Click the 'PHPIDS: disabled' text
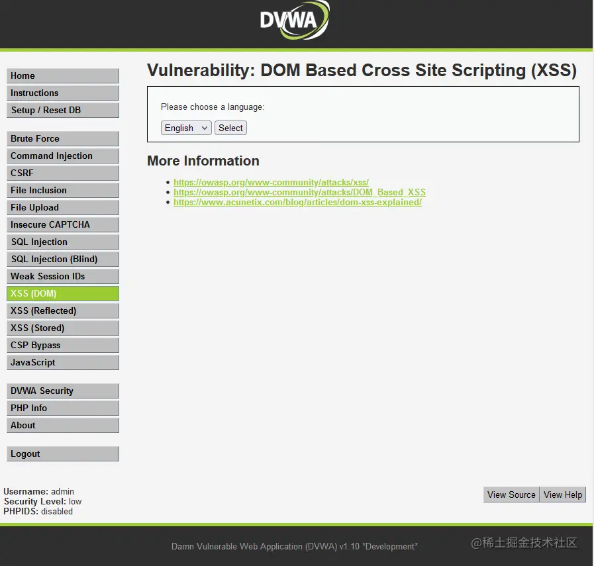The image size is (594, 566). tap(38, 512)
